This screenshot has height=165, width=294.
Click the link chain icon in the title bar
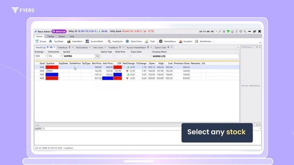tap(245, 32)
